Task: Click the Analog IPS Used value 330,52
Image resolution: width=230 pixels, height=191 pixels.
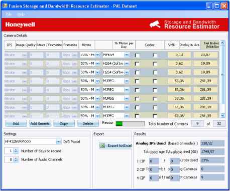Action: click(x=212, y=143)
